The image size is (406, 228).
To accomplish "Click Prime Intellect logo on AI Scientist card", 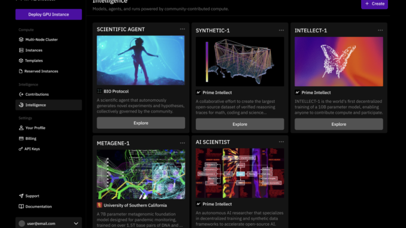I will [x=198, y=204].
